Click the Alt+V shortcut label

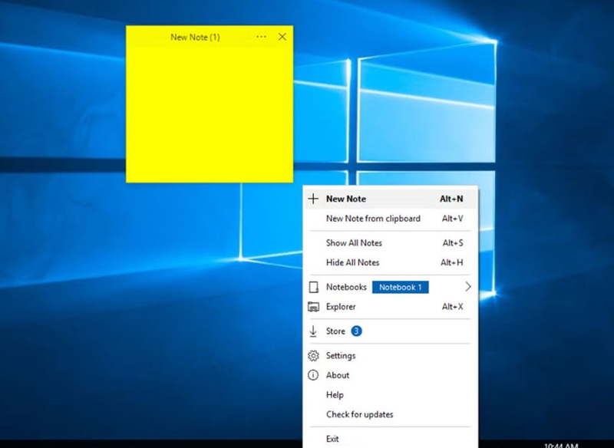point(452,219)
